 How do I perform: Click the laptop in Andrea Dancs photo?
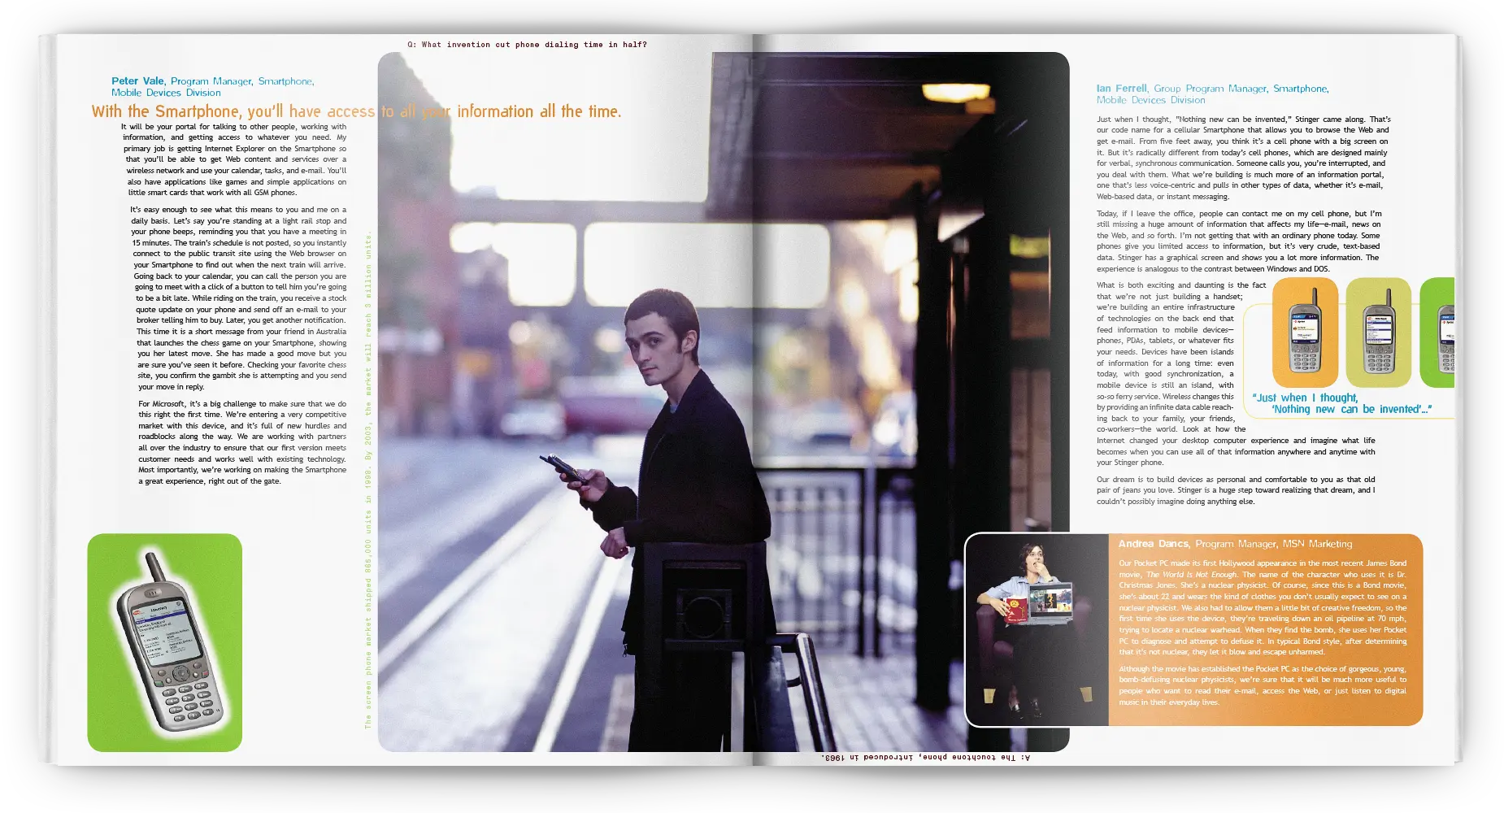pyautogui.click(x=1050, y=604)
